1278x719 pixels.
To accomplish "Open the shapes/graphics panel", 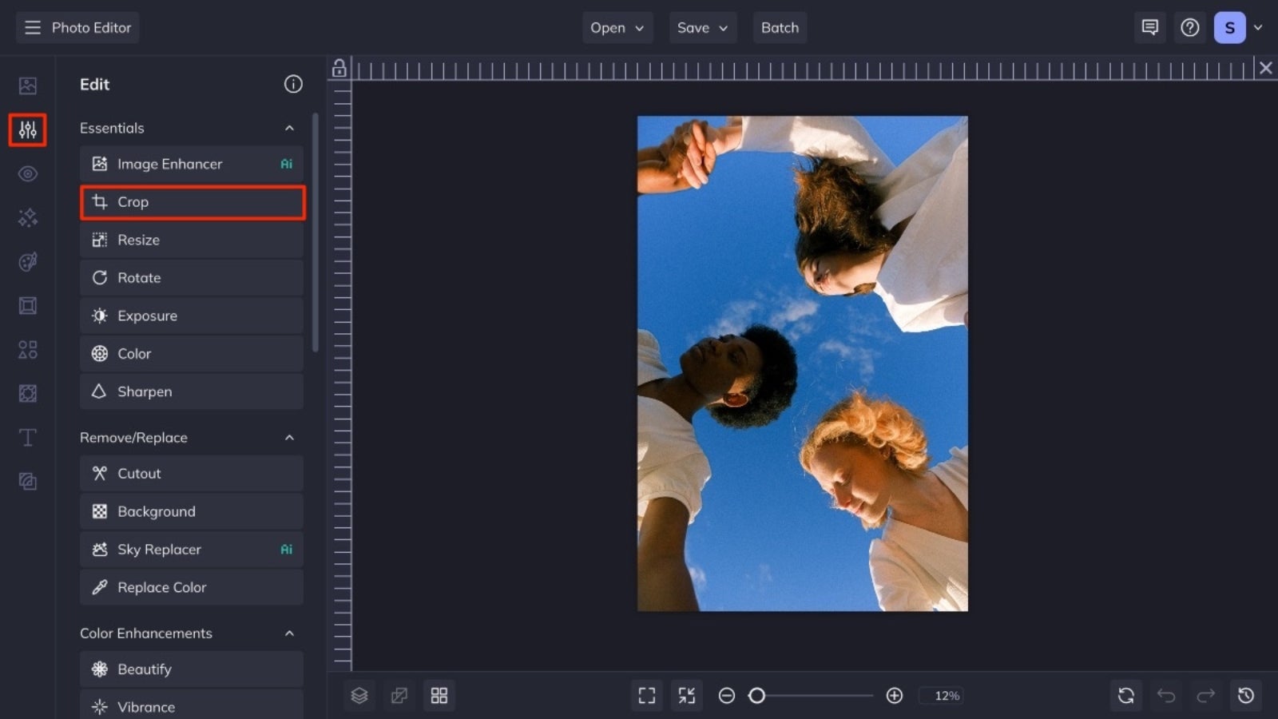I will tap(27, 349).
